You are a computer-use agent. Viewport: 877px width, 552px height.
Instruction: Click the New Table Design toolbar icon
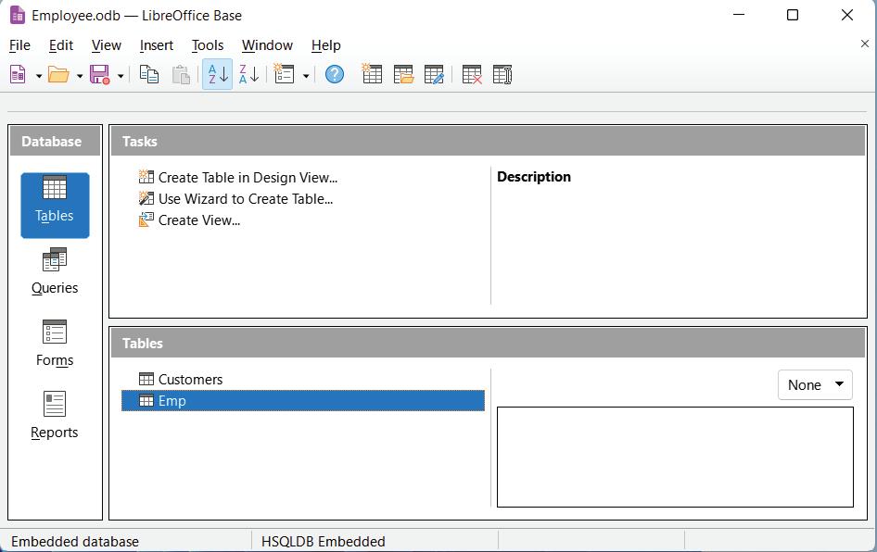(x=372, y=74)
